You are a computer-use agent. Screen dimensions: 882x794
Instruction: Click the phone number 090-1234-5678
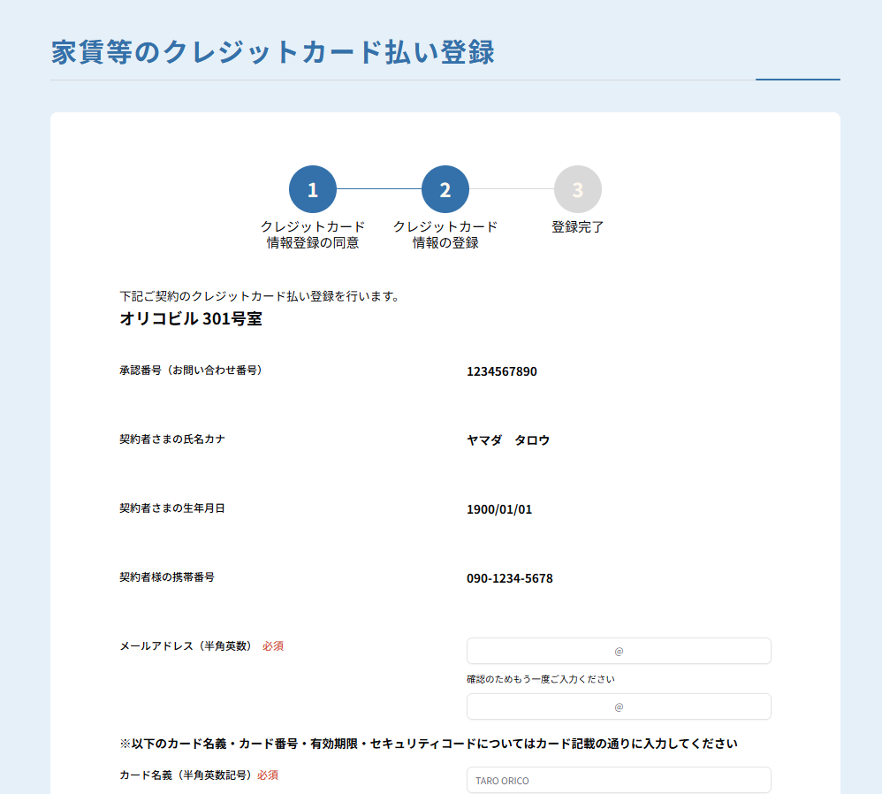coord(510,578)
